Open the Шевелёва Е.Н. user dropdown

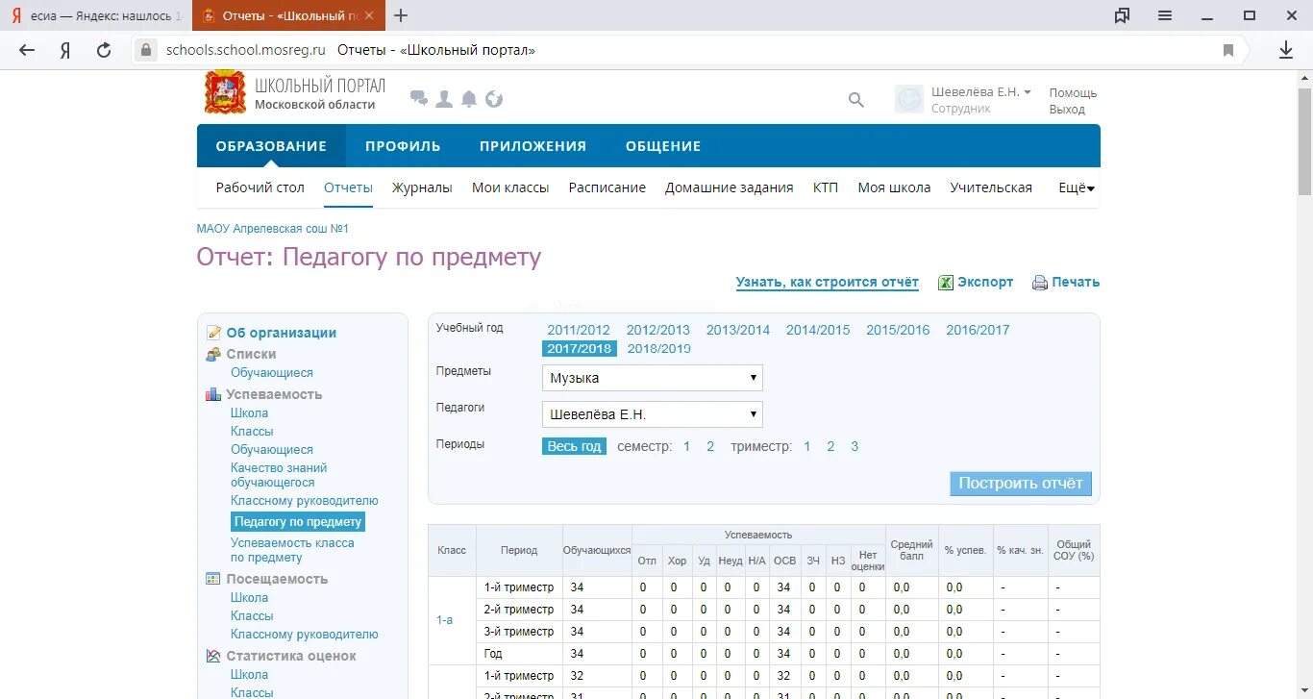pos(980,91)
